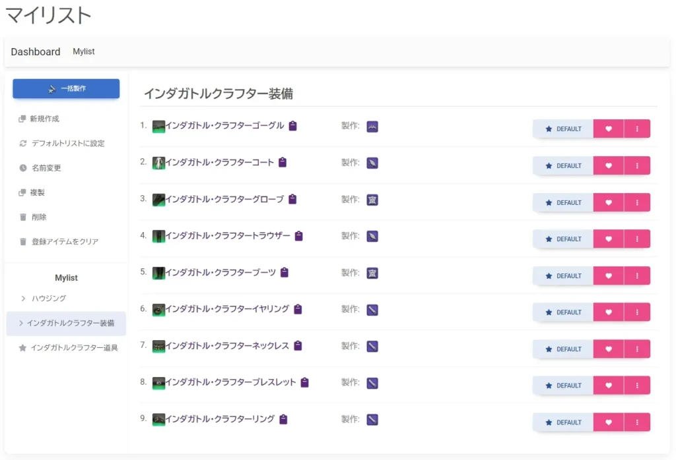The height and width of the screenshot is (460, 676).
Task: Click the ゴーグル item thumbnail icon
Action: pos(158,127)
